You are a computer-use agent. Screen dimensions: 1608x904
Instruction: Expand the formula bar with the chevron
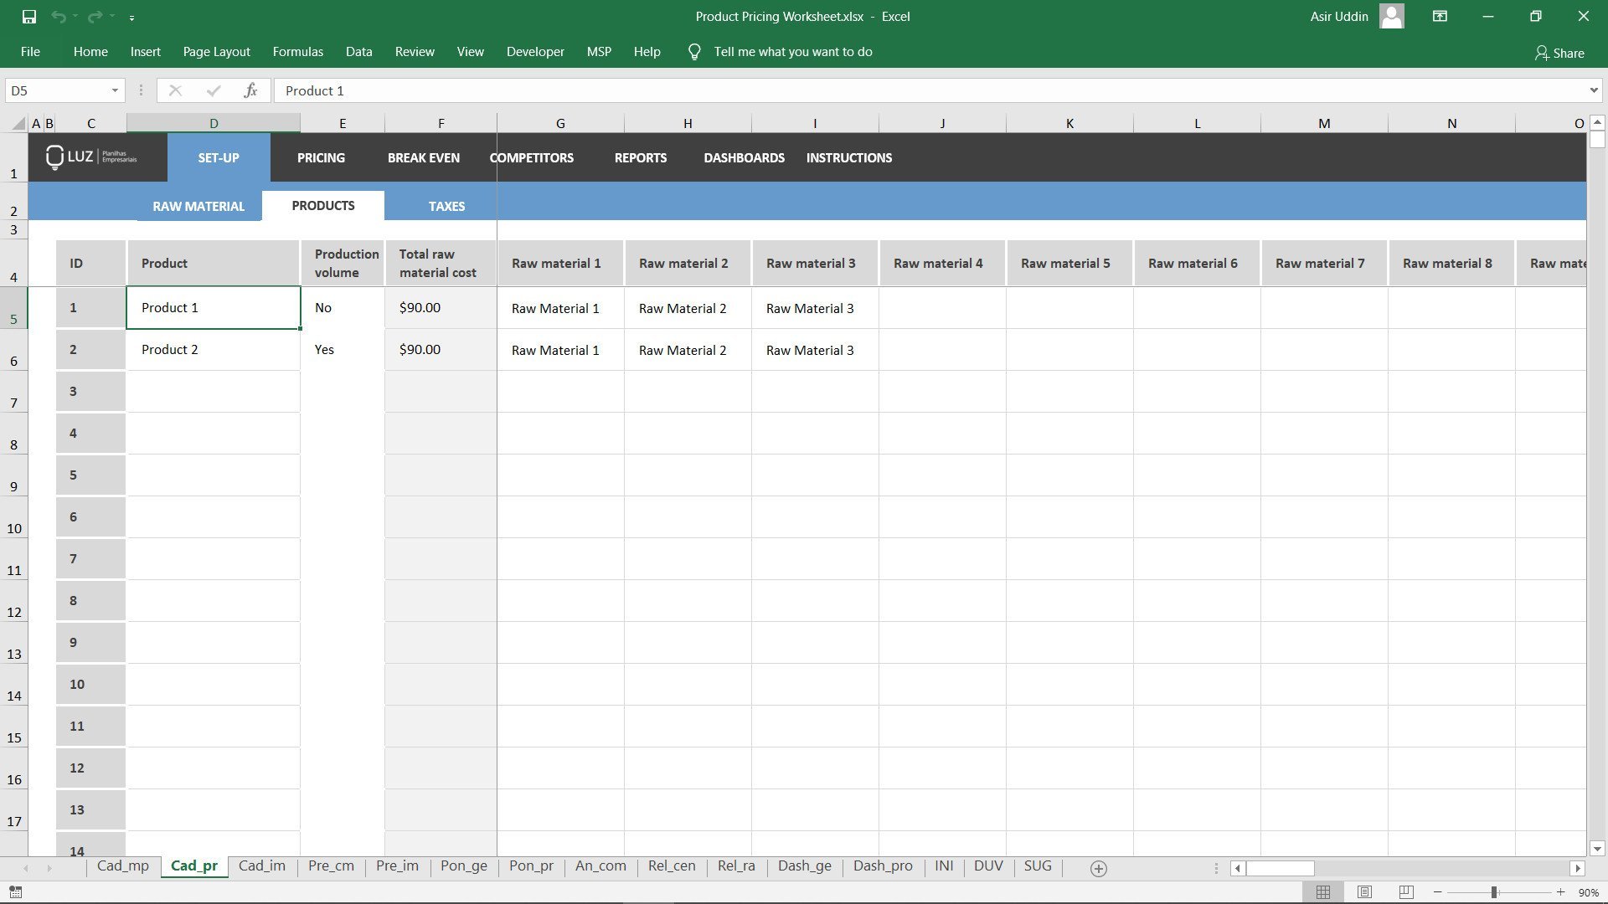tap(1594, 90)
